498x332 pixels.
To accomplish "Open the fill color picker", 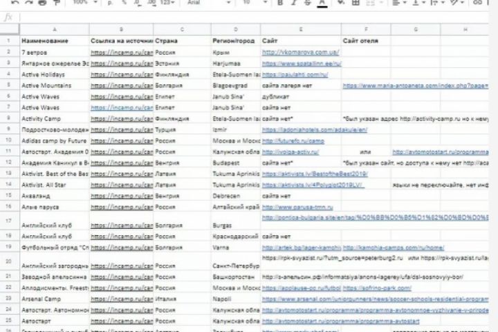I will click(341, 3).
